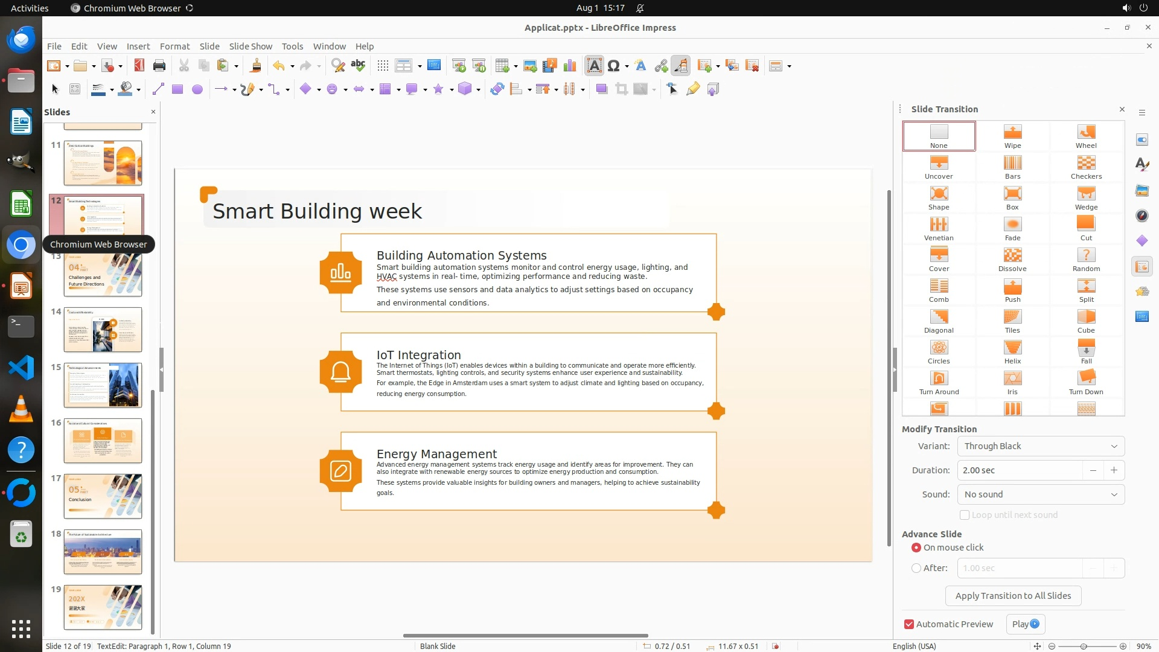Click the Insert Special Character icon

click(613, 66)
